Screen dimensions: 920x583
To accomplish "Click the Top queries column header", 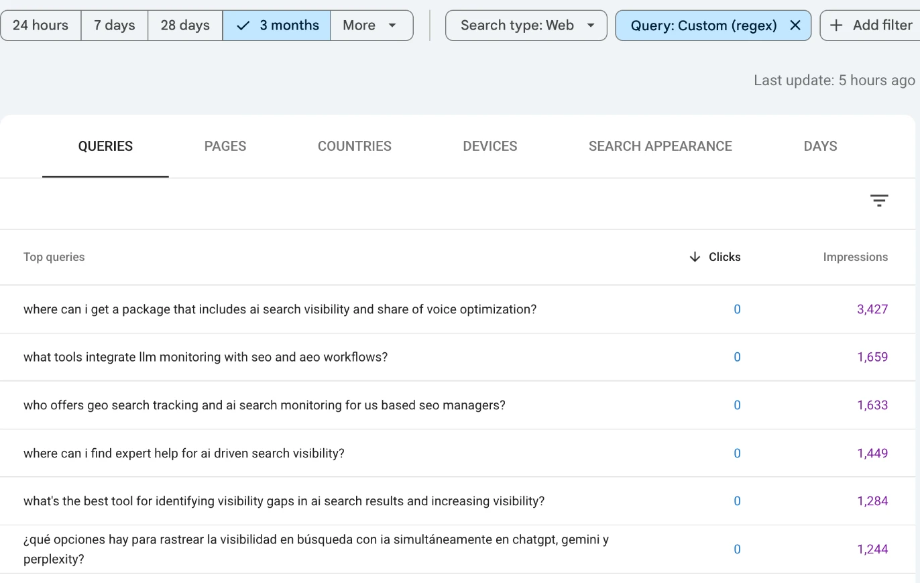I will click(54, 257).
